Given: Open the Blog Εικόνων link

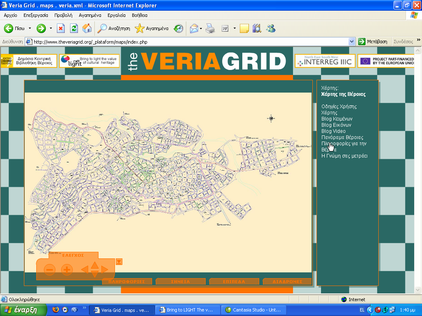Looking at the screenshot, I should pyautogui.click(x=336, y=125).
